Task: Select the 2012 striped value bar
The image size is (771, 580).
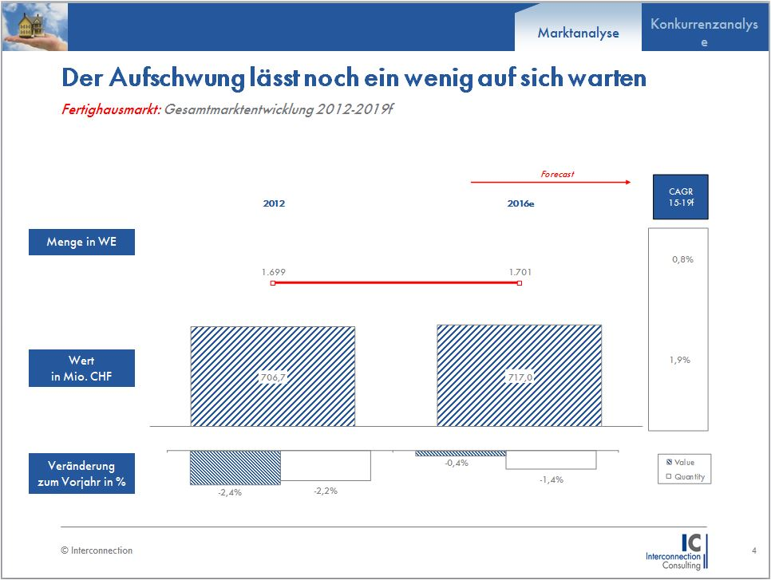Action: click(x=273, y=377)
